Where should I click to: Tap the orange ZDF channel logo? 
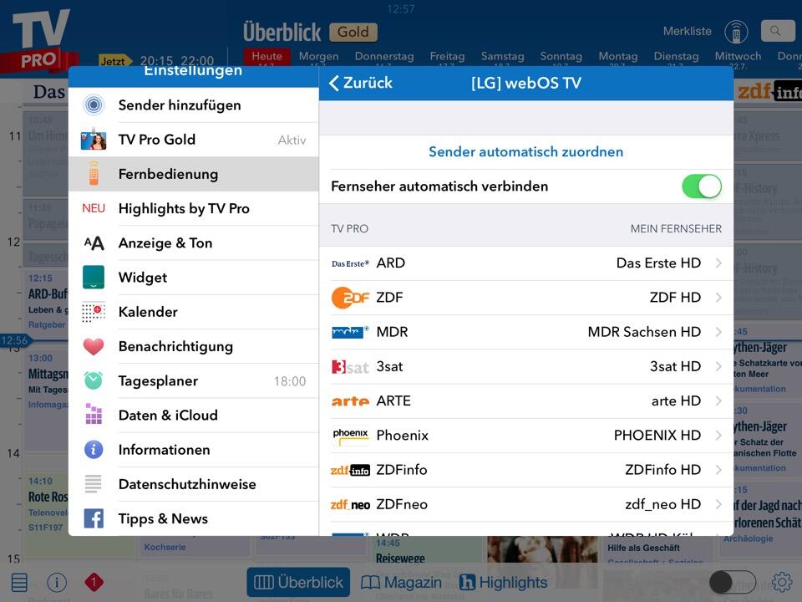point(350,298)
